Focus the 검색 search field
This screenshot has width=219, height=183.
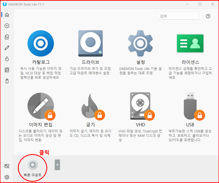179,16
